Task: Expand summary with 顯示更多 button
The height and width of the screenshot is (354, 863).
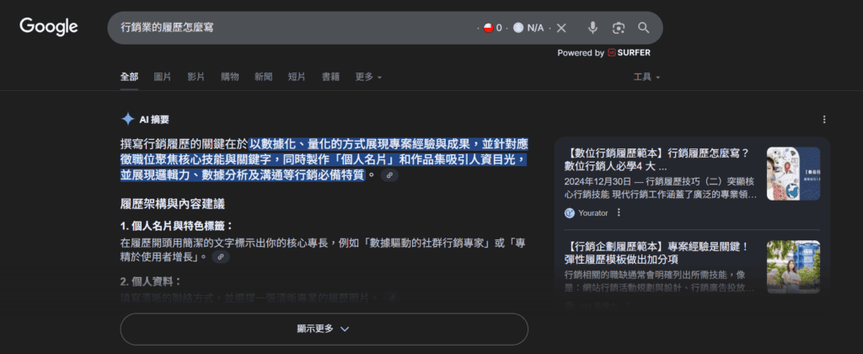Action: (324, 330)
